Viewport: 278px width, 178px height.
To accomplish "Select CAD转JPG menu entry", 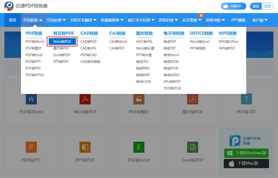I will pyautogui.click(x=88, y=48).
